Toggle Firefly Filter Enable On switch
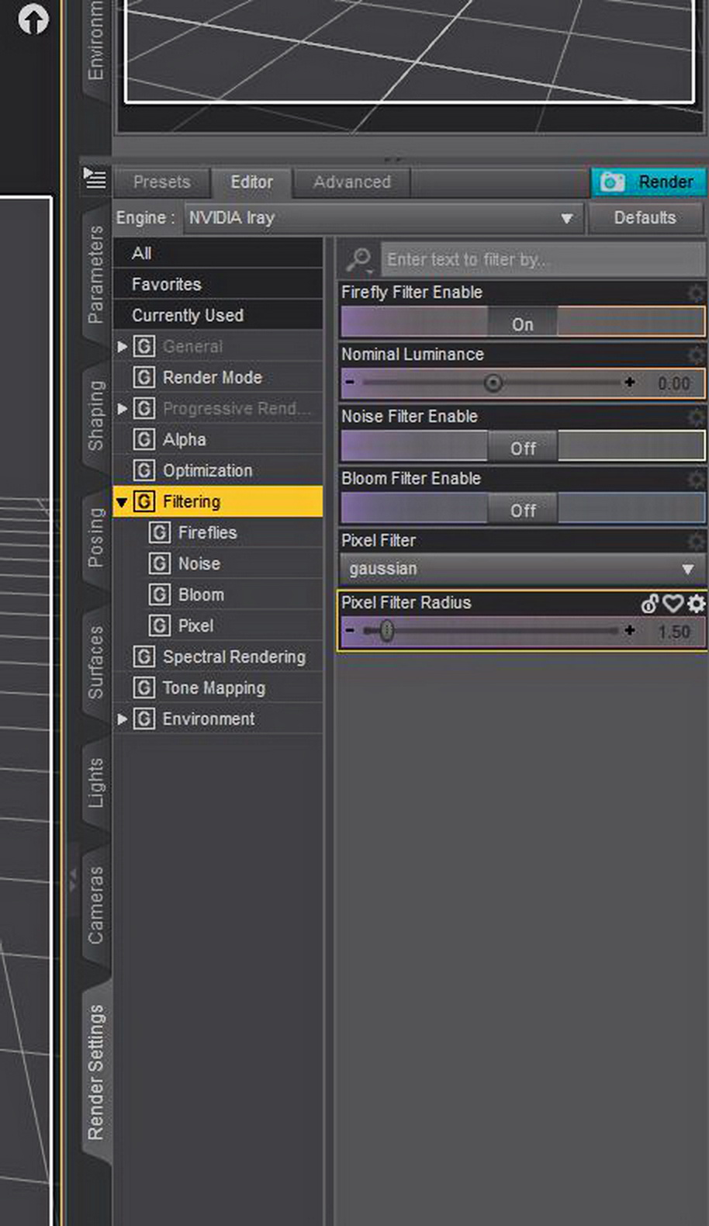709x1226 pixels. tap(523, 322)
